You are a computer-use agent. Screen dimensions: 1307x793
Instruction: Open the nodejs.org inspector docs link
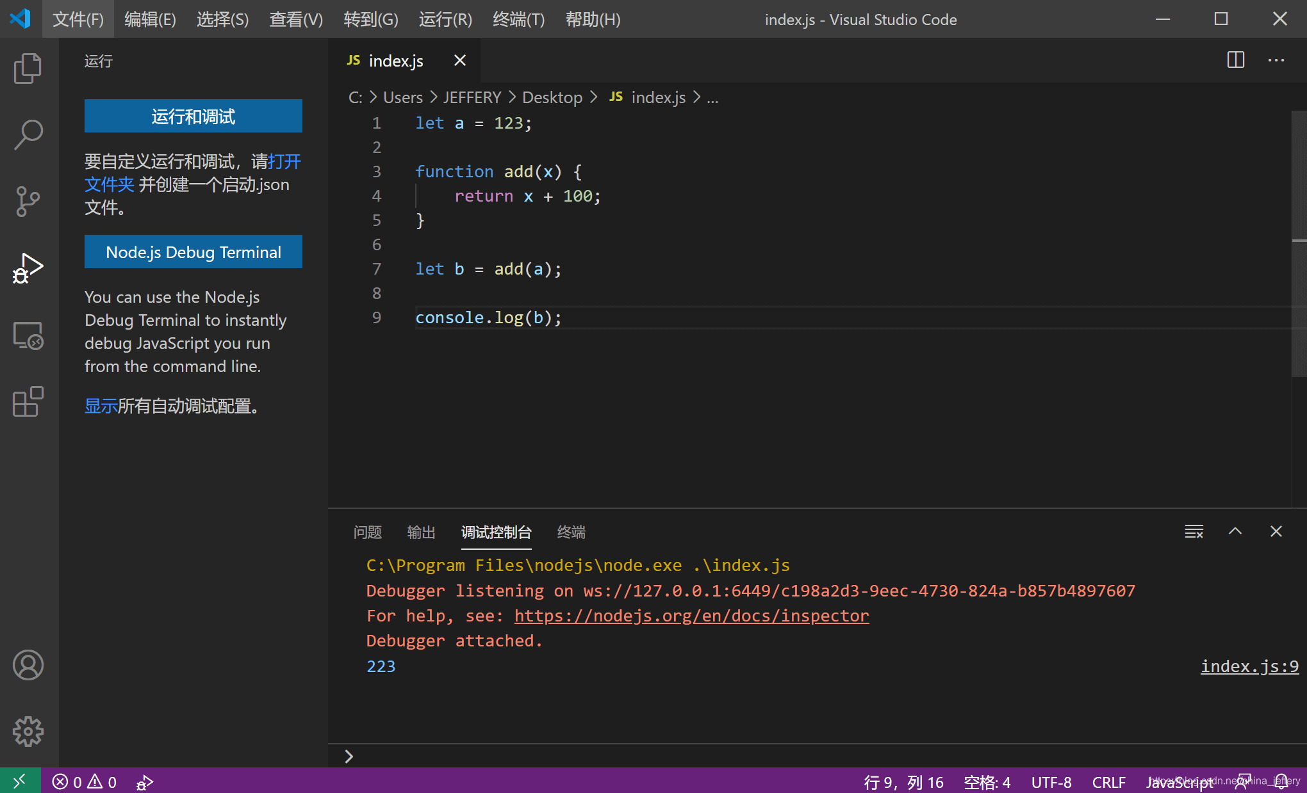[x=691, y=616]
